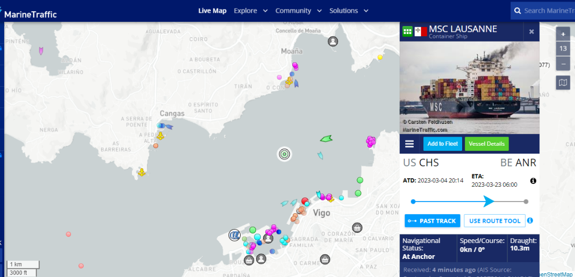575x277 pixels.
Task: Click USE ROUTE TOOL button
Action: tap(495, 221)
